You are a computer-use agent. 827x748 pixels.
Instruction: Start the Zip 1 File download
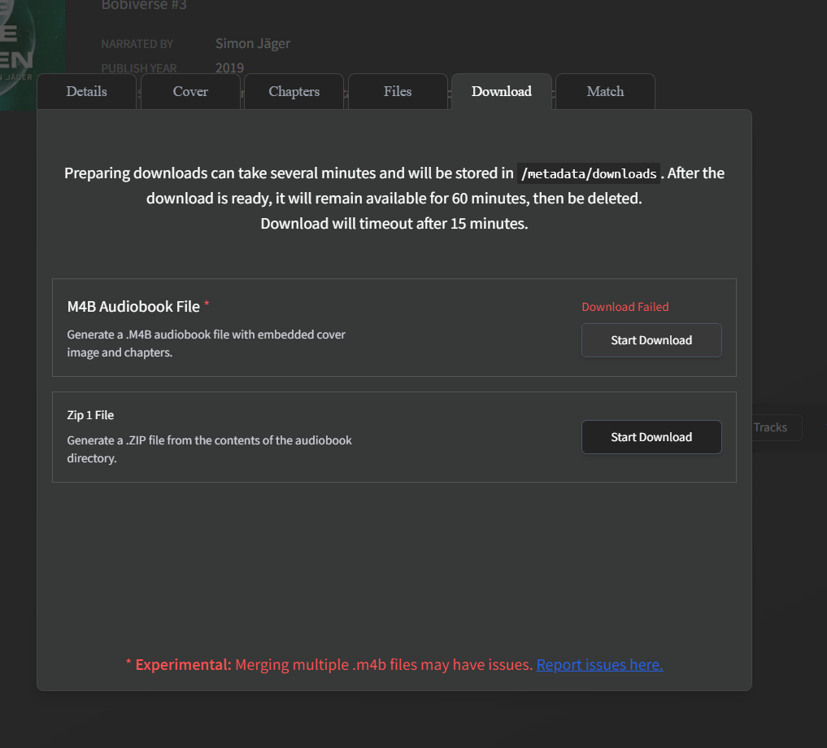(x=651, y=437)
